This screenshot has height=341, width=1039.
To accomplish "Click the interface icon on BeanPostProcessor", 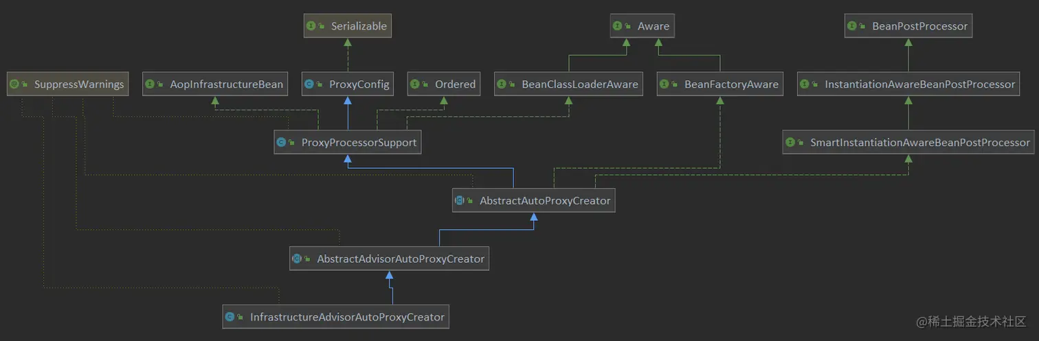I will (x=852, y=26).
